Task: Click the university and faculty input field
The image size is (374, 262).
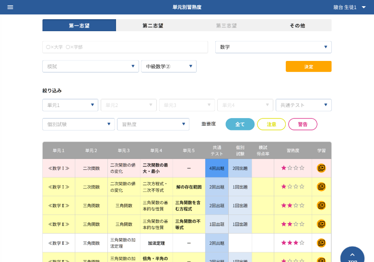Action: point(125,47)
